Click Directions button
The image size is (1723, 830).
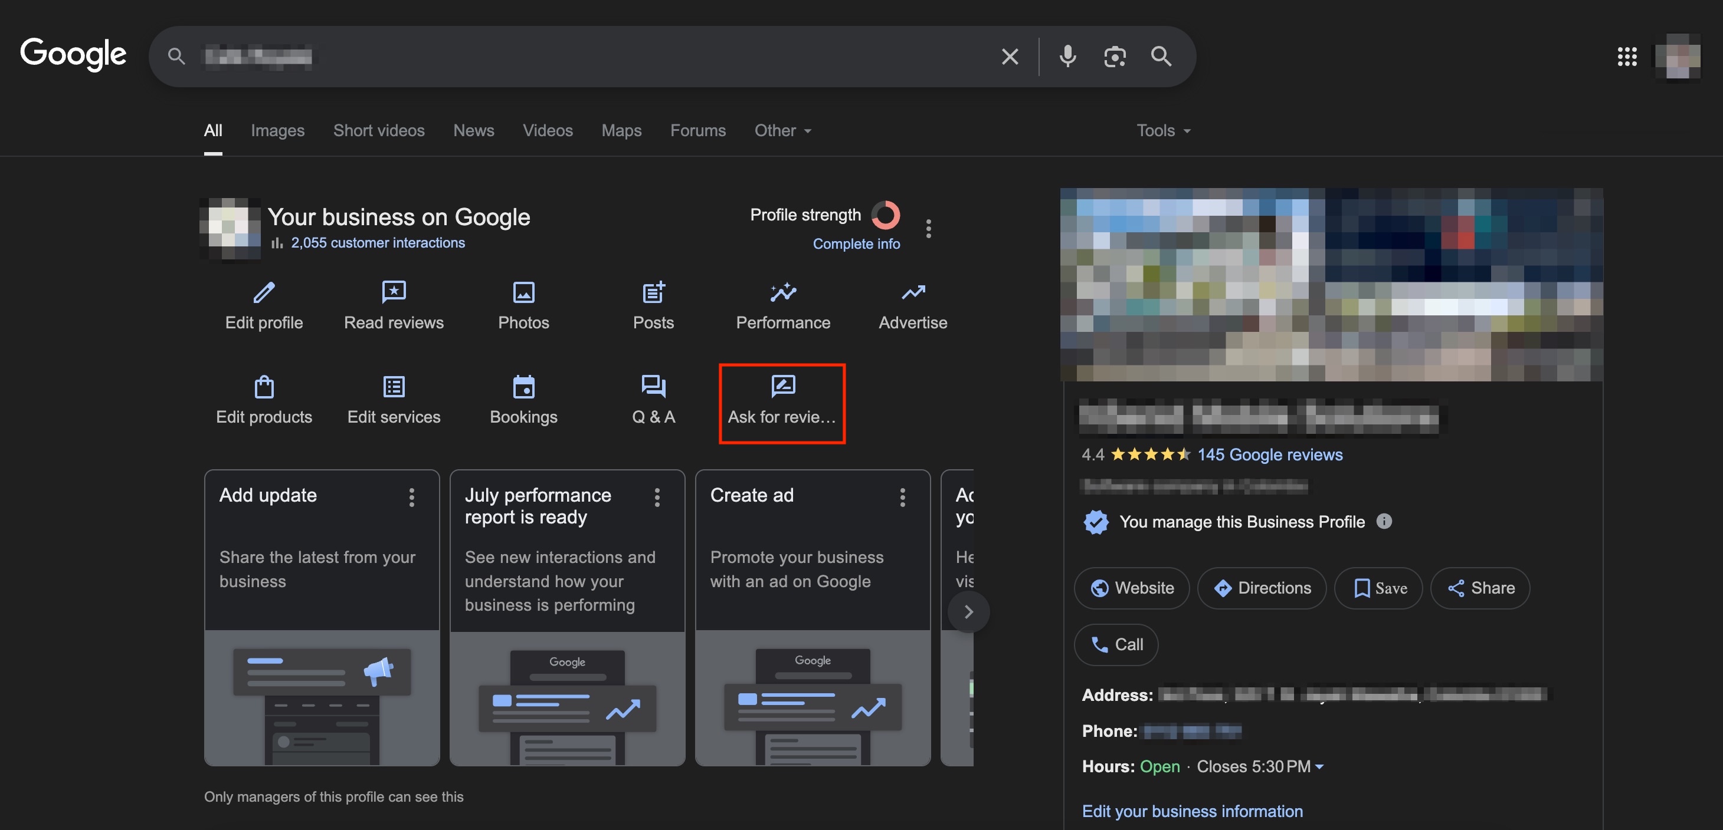[x=1262, y=587]
